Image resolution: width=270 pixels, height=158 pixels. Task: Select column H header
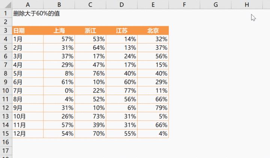[246, 4]
